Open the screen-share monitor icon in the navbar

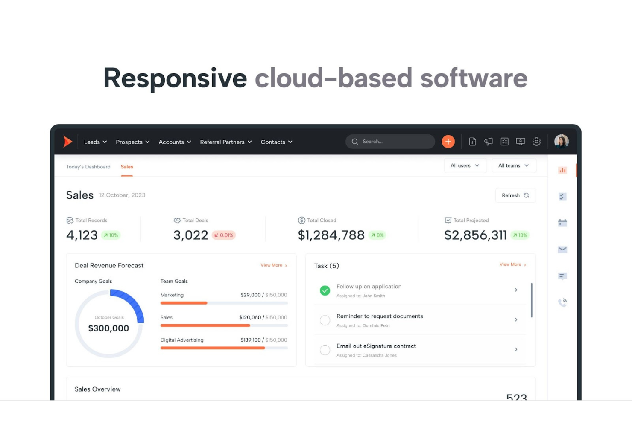(520, 141)
